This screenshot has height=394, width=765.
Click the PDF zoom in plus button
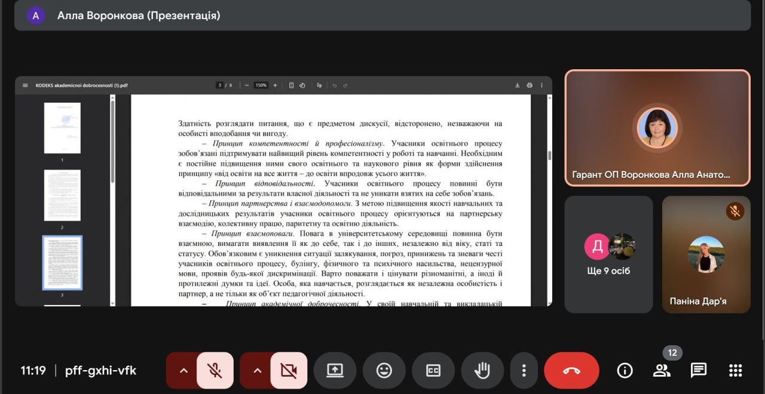pyautogui.click(x=275, y=85)
